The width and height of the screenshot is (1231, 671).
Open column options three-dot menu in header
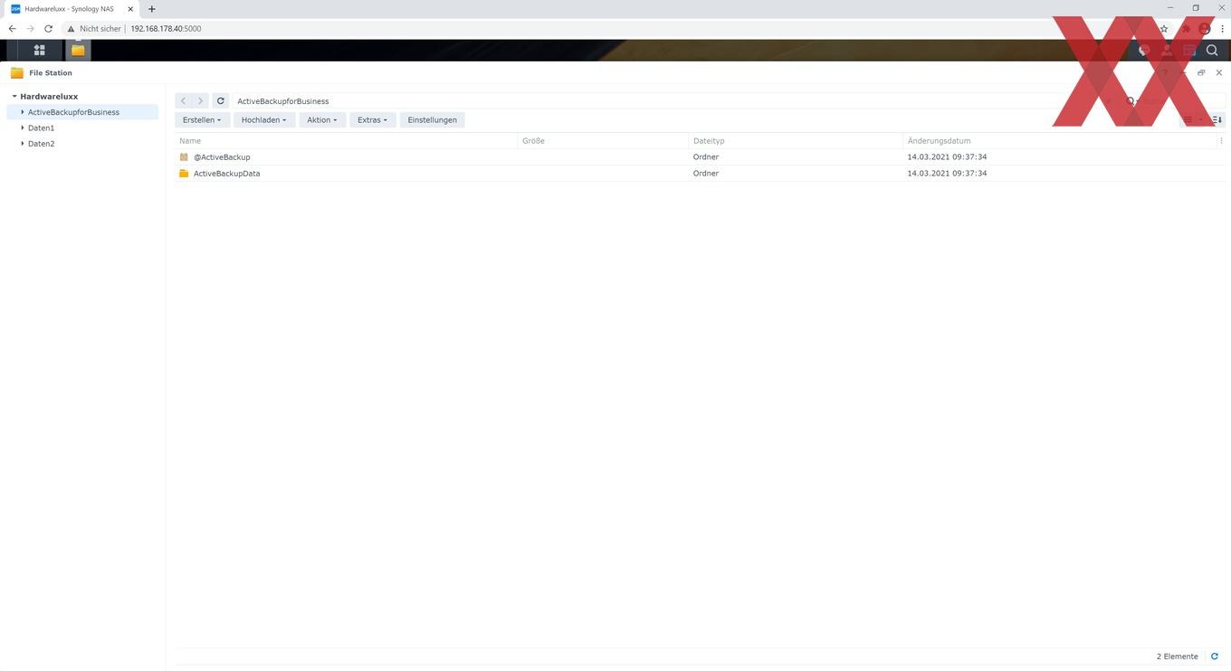1221,141
